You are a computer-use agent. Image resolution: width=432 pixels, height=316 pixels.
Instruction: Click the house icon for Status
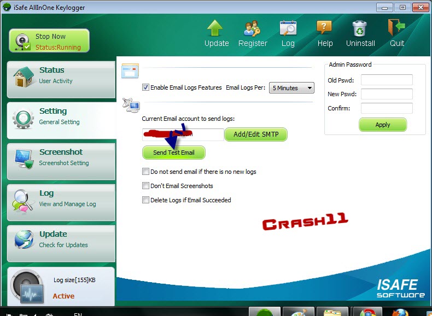(x=24, y=77)
